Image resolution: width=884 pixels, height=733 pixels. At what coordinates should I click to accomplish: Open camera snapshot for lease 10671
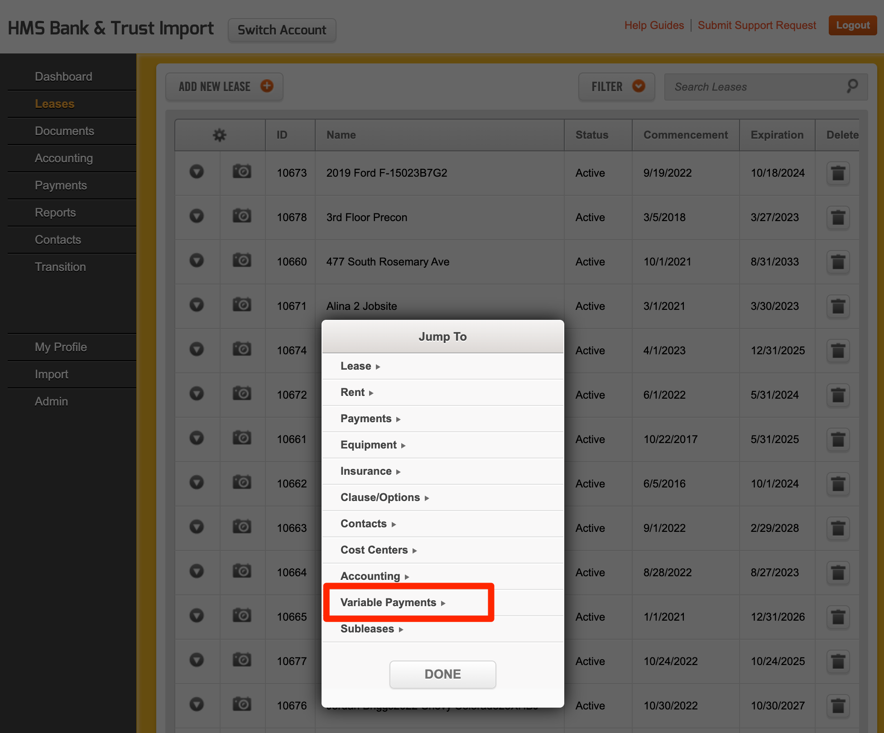click(x=242, y=305)
